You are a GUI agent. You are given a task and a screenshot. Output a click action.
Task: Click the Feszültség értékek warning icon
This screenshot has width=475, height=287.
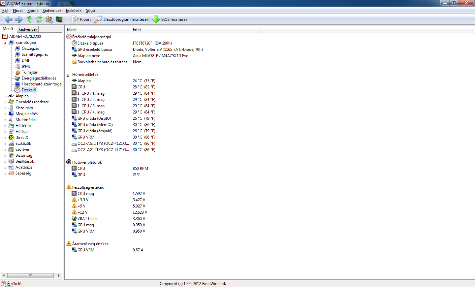(x=69, y=187)
